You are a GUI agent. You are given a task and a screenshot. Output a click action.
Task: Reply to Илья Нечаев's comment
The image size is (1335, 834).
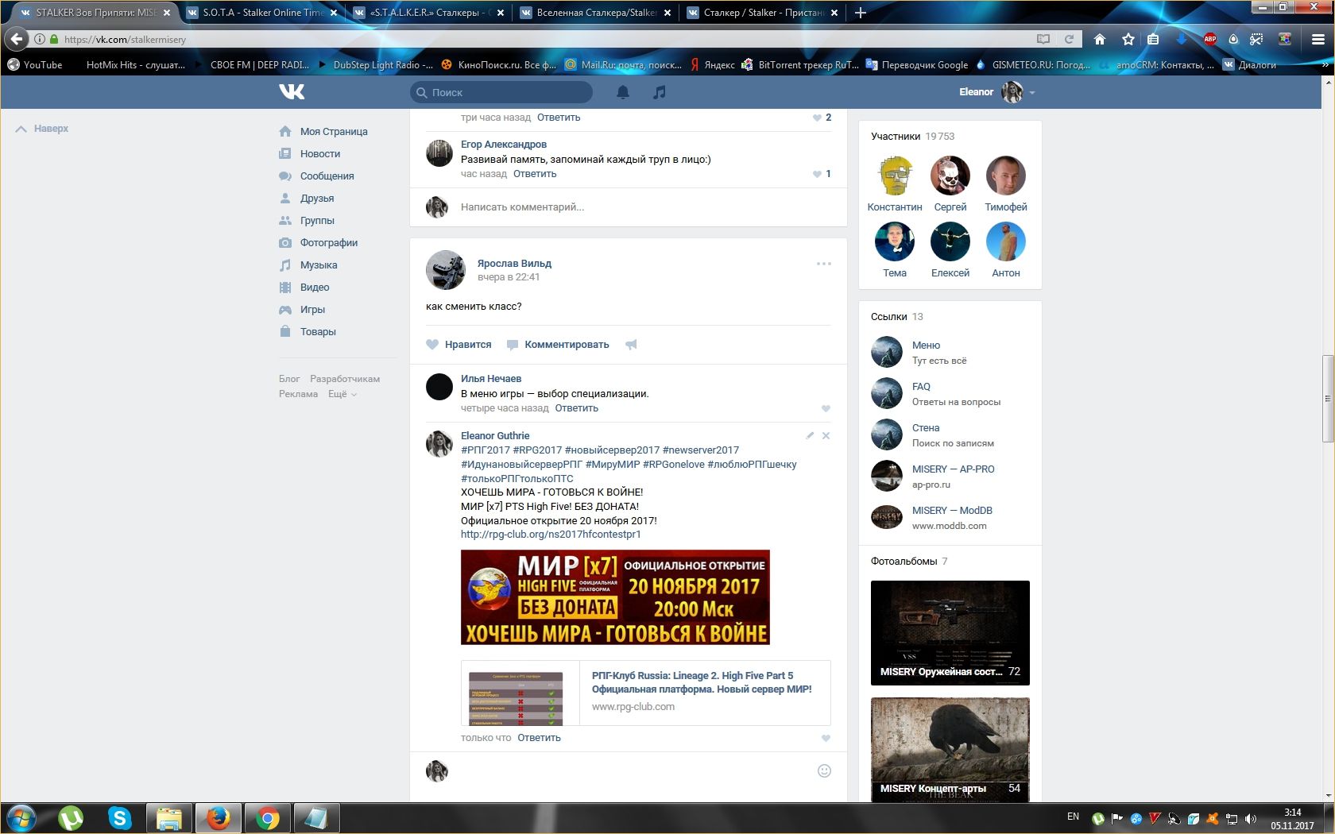click(576, 408)
